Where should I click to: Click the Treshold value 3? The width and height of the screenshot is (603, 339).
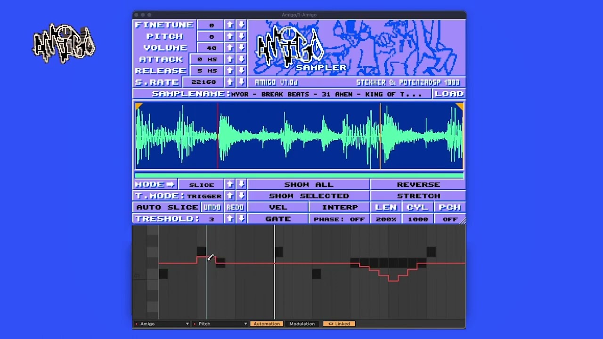(212, 218)
